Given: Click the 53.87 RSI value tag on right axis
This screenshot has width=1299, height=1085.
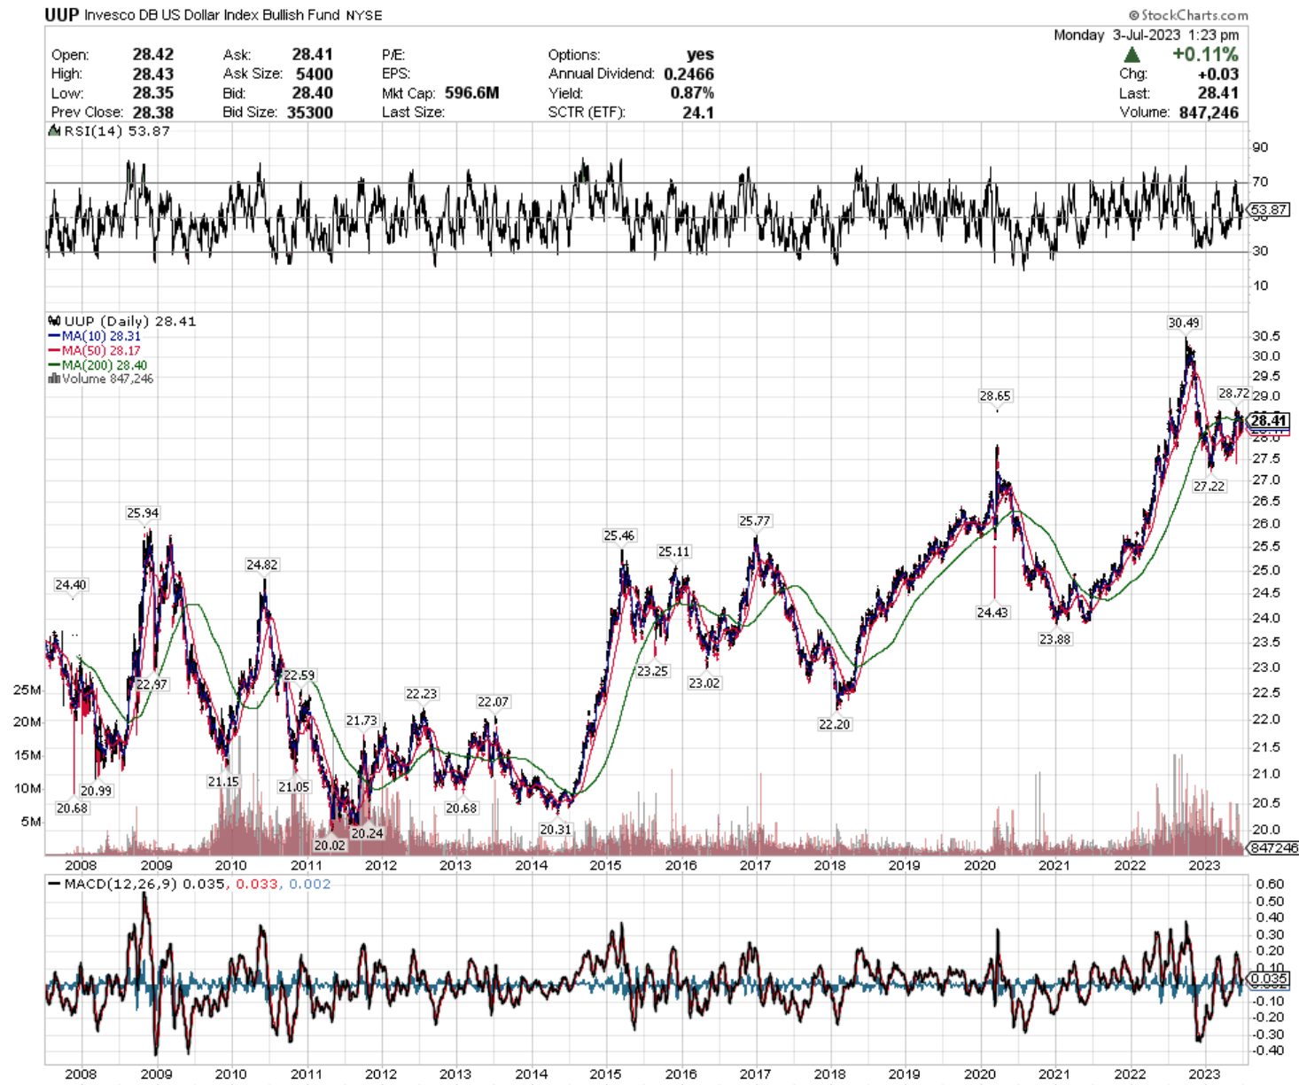Looking at the screenshot, I should [x=1268, y=210].
